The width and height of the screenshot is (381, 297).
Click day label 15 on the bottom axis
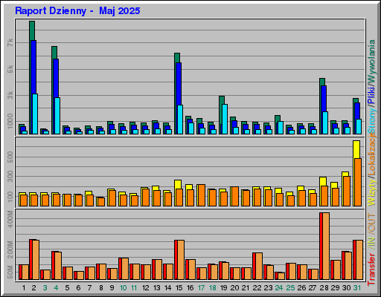[x=179, y=288]
